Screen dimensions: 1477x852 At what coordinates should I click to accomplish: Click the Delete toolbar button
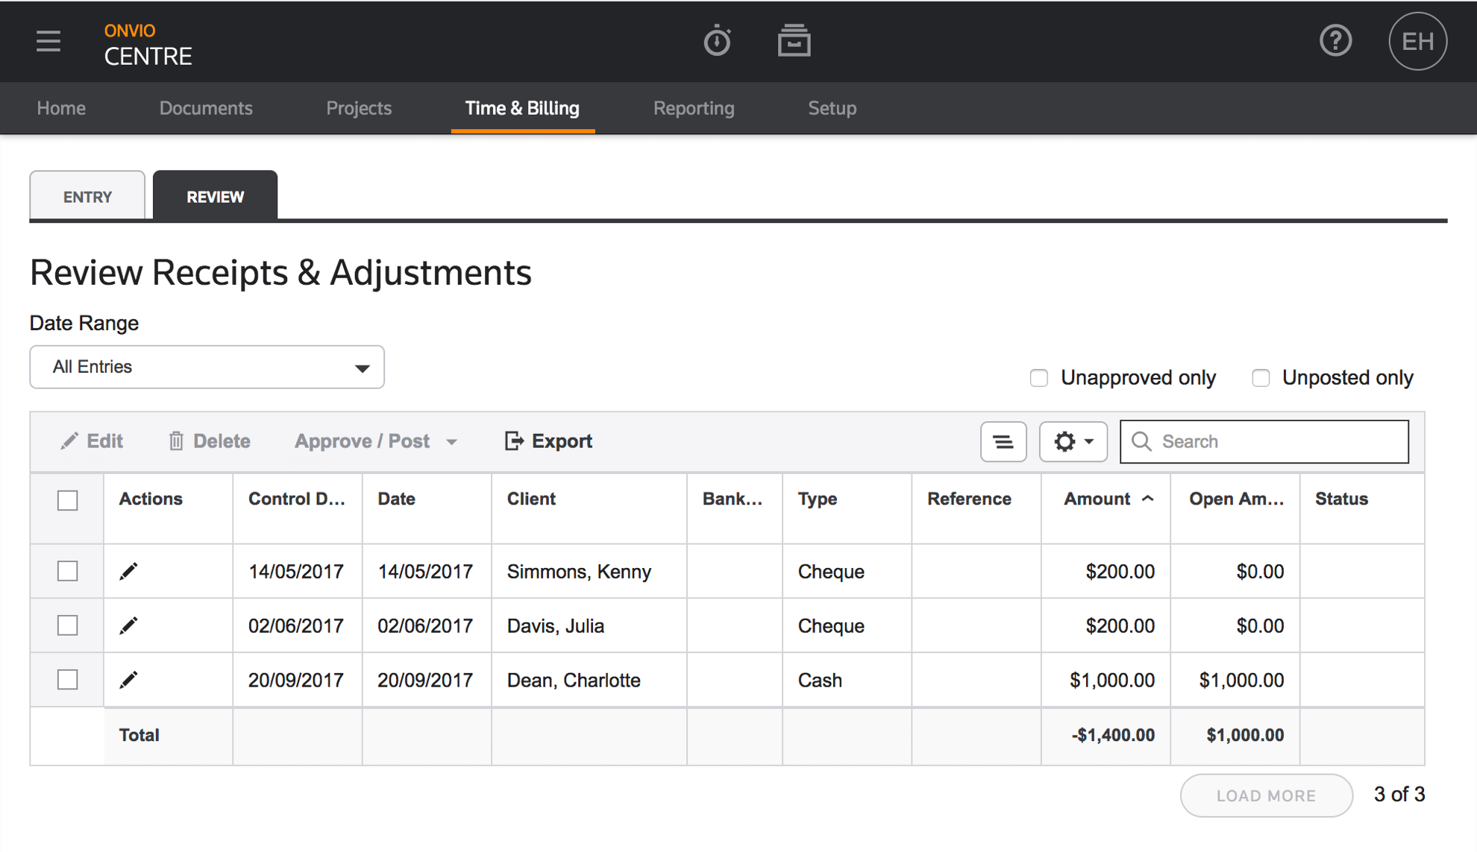coord(209,441)
